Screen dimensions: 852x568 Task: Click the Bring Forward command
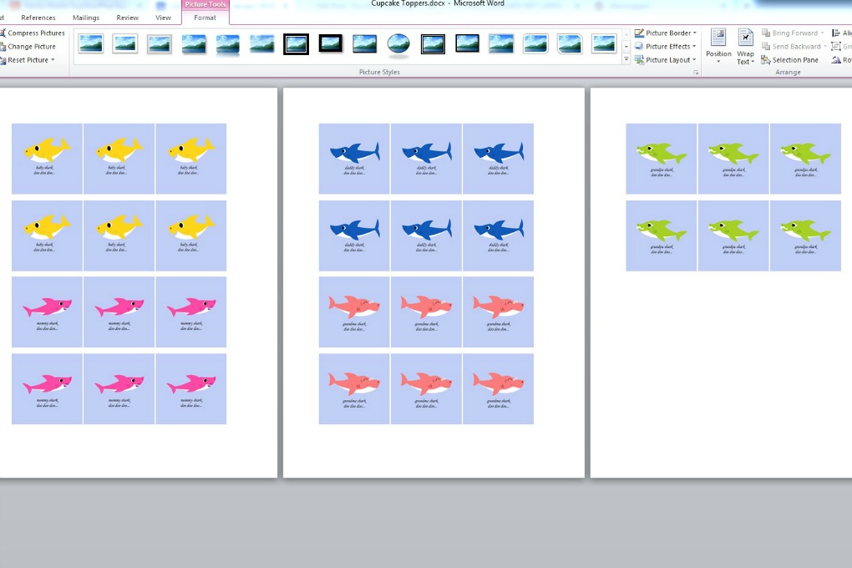(x=794, y=33)
